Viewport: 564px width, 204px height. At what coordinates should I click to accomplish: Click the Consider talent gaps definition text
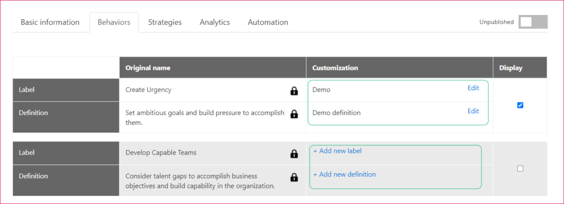pyautogui.click(x=200, y=181)
